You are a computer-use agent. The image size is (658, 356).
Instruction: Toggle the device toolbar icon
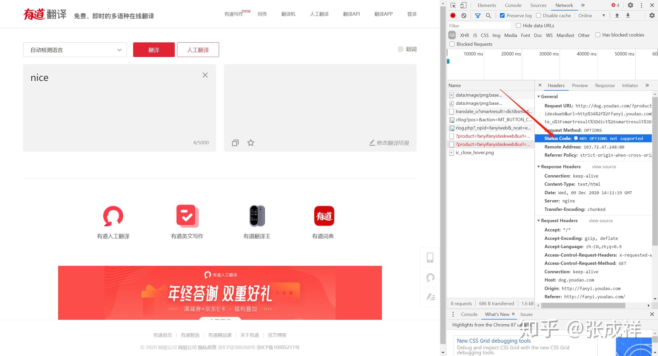(463, 5)
